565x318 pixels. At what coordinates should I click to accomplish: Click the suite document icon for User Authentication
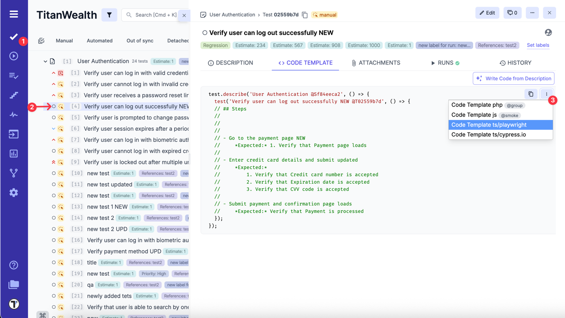[53, 61]
